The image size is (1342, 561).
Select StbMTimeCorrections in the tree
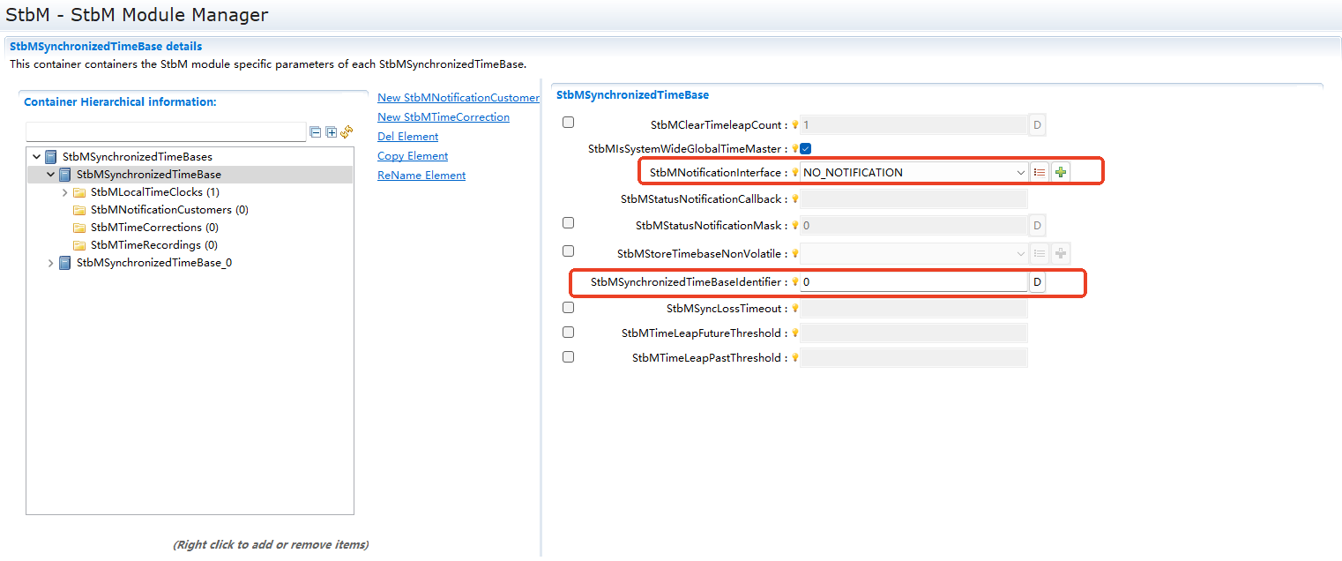(x=146, y=228)
